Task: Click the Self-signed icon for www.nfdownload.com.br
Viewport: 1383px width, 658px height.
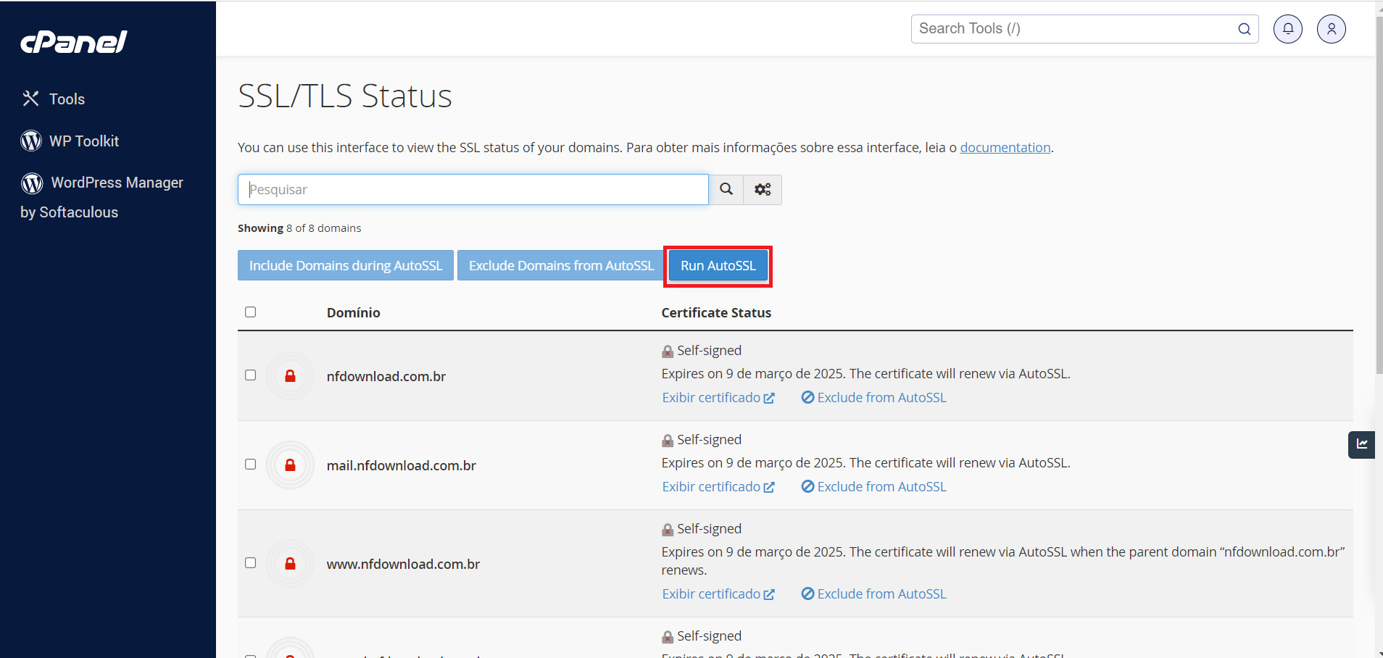Action: 668,530
